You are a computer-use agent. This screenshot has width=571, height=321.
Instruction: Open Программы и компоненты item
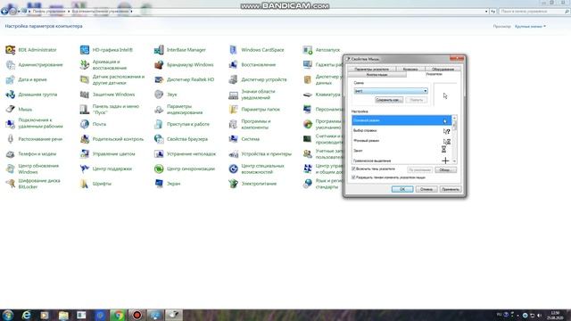[x=250, y=124]
